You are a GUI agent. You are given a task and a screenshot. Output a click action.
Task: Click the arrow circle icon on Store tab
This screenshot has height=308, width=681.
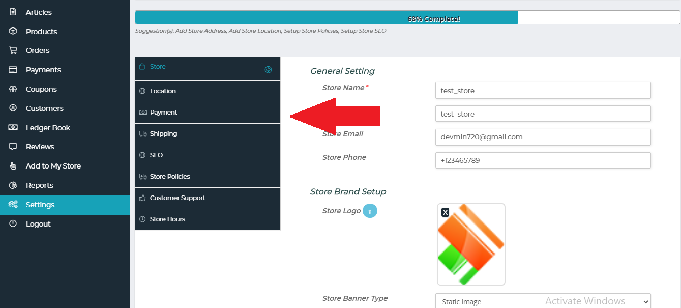click(x=269, y=70)
